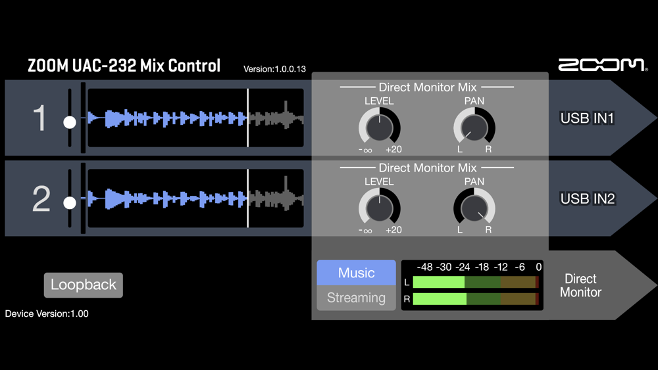Viewport: 658px width, 370px height.
Task: Click the channel 1 input level indicator dot
Action: pos(70,122)
